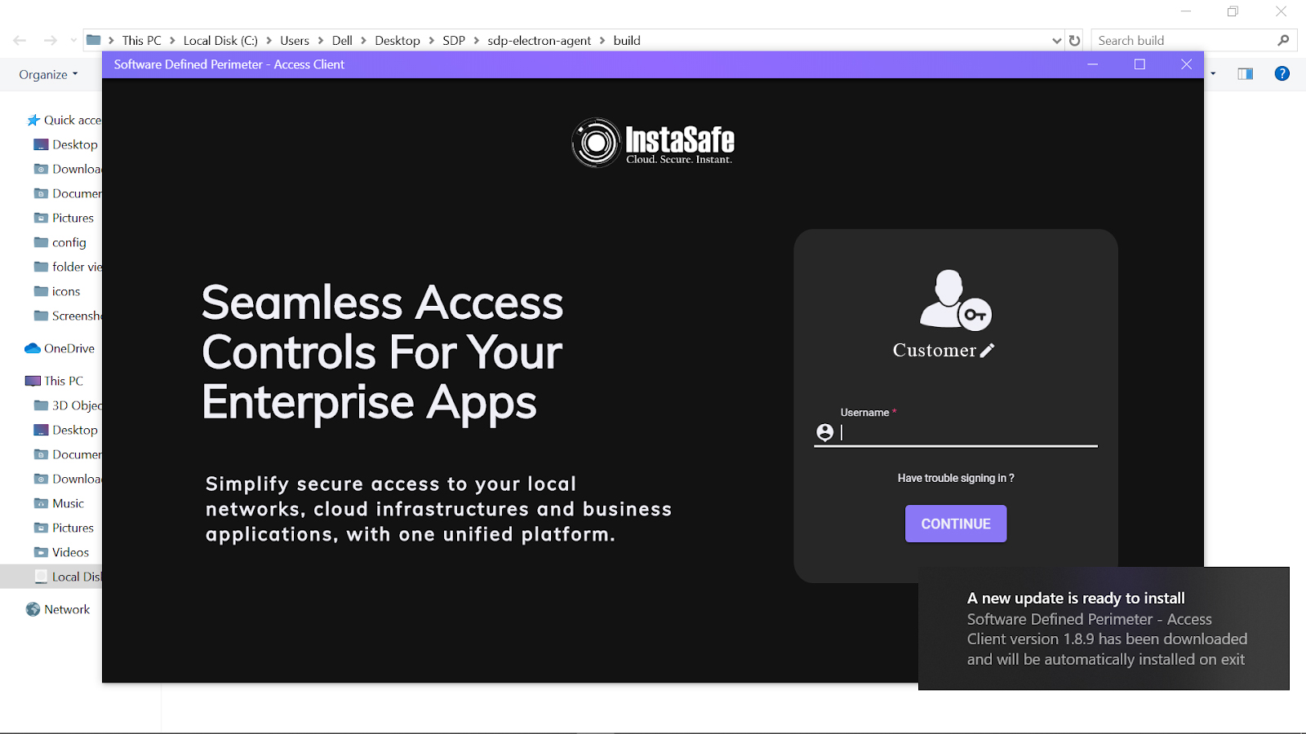Open Desktop under This PC

coord(65,430)
